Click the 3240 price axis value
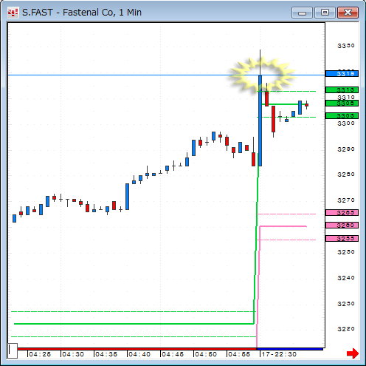 pyautogui.click(x=346, y=278)
